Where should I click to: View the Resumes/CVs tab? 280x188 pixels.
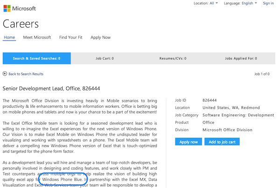coord(173,58)
